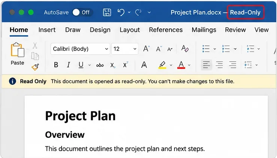Click the Text Effects outlined A icon
Screen dimensions: 277x158
click(x=144, y=65)
